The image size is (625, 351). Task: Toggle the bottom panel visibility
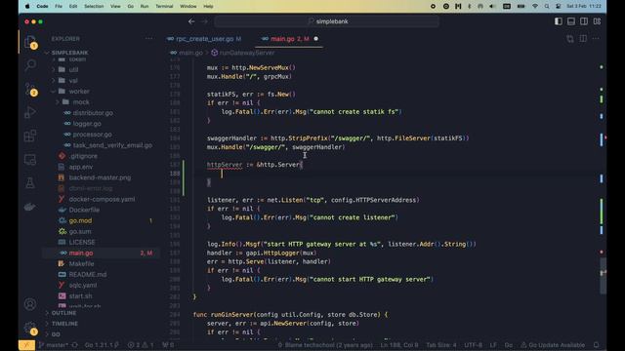coord(571,21)
